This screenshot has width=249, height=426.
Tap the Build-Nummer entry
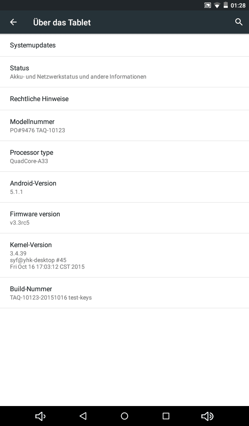pos(124,293)
